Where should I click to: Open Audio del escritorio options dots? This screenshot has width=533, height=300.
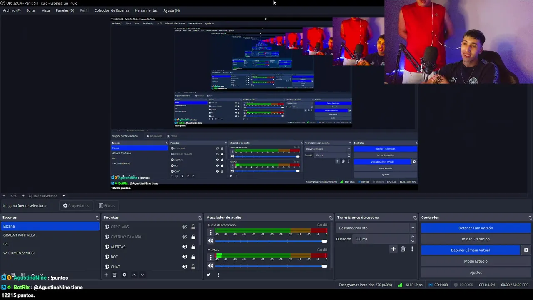(x=211, y=232)
